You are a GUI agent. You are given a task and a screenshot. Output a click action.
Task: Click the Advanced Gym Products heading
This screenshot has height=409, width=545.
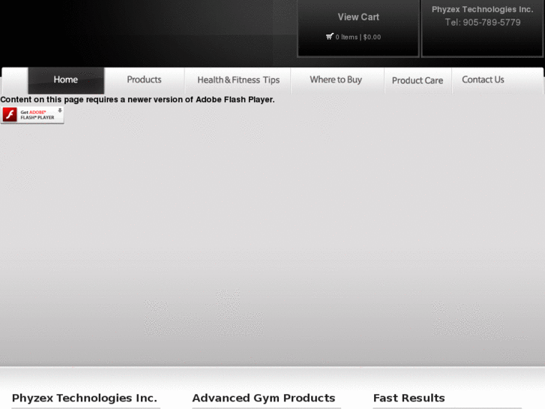(x=263, y=398)
